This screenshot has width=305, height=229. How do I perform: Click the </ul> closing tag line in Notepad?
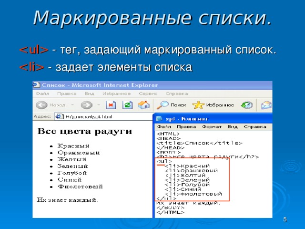click(166, 198)
